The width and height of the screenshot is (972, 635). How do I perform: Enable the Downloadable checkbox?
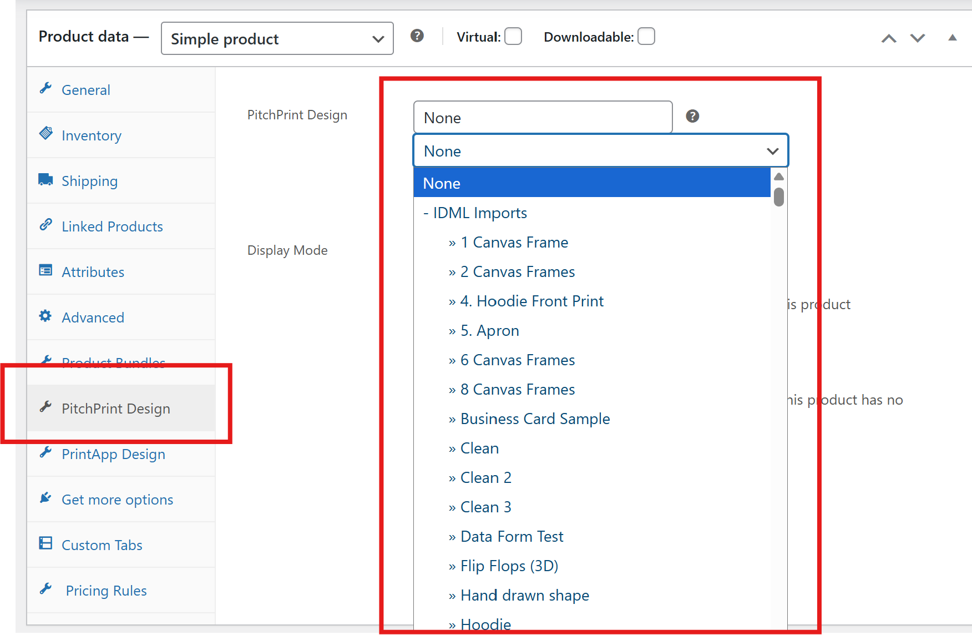[646, 37]
